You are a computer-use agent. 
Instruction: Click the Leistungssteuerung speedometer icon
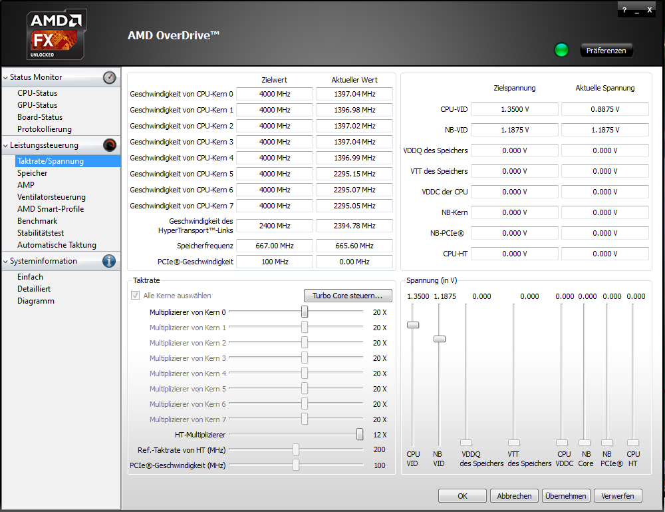click(110, 145)
